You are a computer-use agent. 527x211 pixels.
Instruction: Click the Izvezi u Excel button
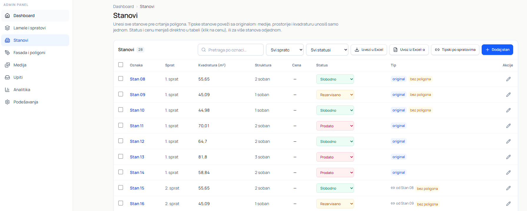coord(369,50)
